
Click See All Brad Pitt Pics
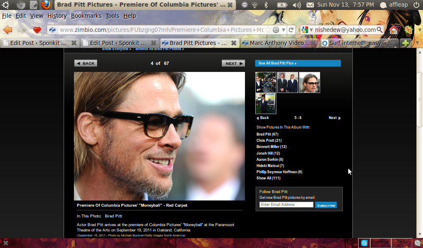click(x=298, y=63)
